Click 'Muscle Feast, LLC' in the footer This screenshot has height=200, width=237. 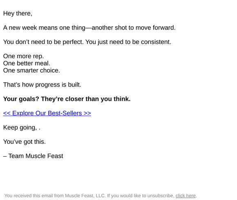coord(85,195)
